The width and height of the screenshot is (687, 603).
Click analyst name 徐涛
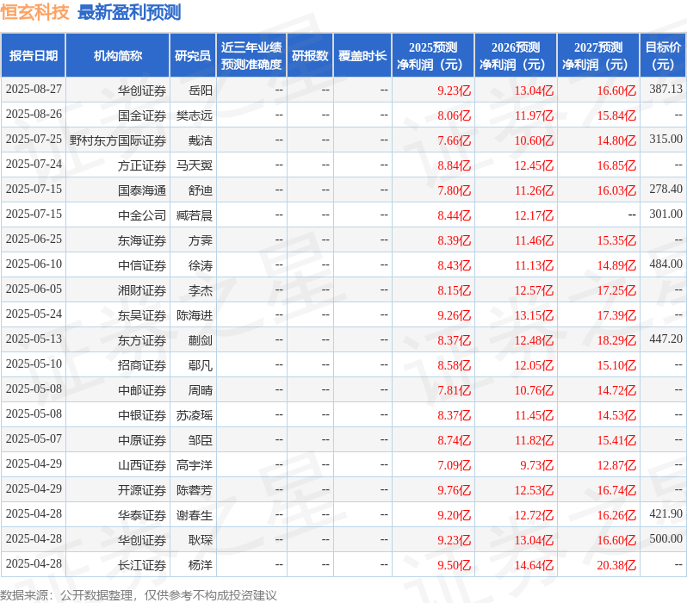201,265
